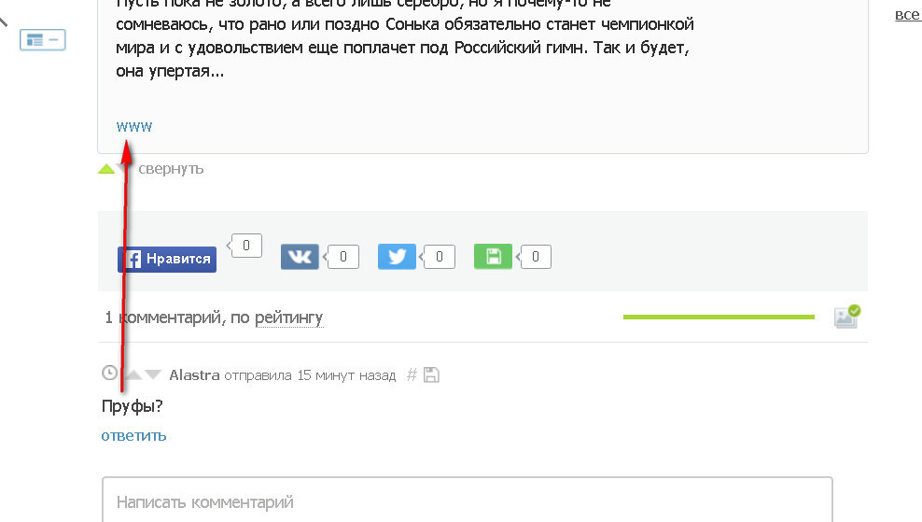Click the hash permalink icon on comment
Viewport: 922px width, 522px height.
[x=412, y=375]
